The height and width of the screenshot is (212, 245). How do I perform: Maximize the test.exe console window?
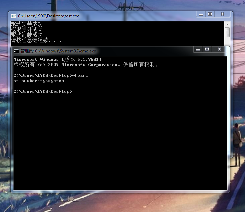click(210, 14)
